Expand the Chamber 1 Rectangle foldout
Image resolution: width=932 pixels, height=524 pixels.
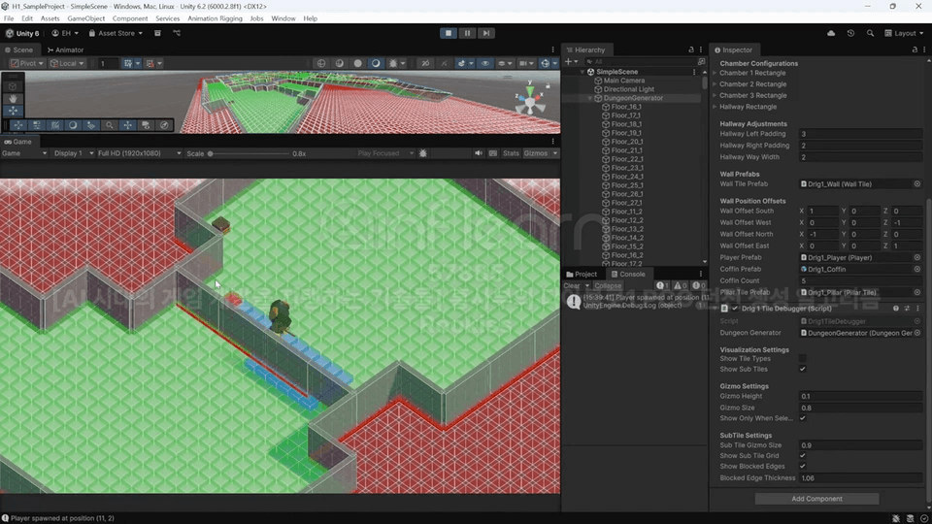[x=716, y=73]
